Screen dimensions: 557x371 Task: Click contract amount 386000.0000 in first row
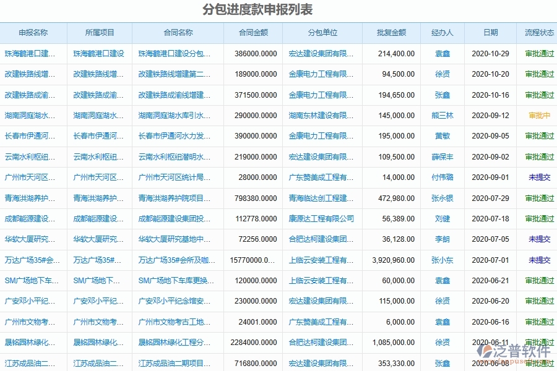tap(257, 53)
